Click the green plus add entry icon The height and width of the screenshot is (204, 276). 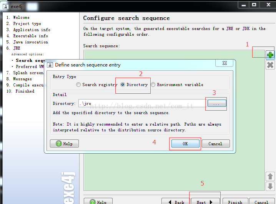(x=270, y=55)
